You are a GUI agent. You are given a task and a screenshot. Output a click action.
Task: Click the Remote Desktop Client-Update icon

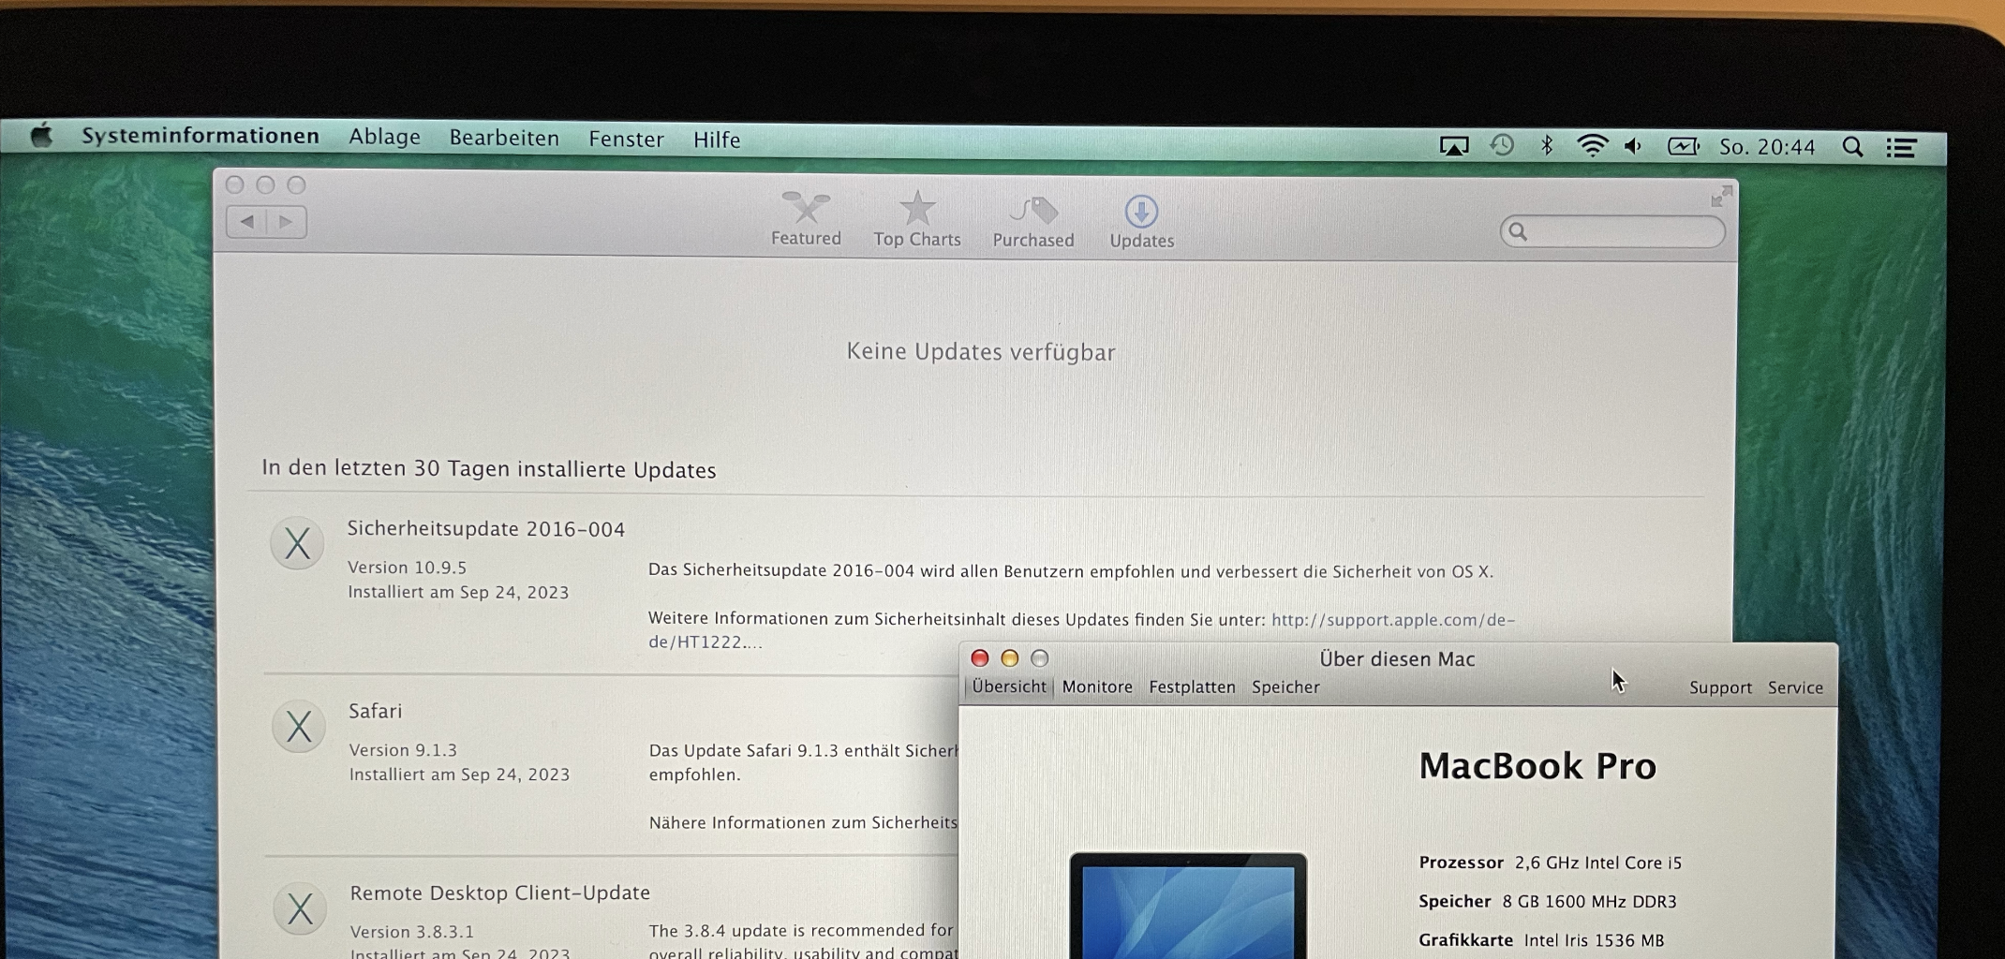coord(300,908)
